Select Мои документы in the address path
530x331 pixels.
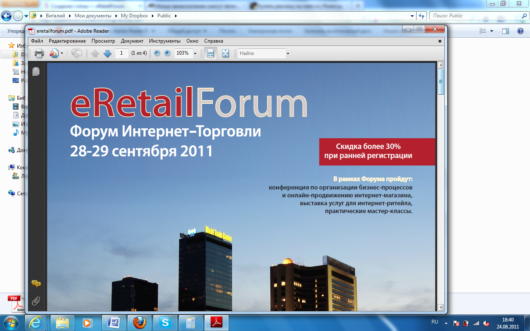pos(93,16)
